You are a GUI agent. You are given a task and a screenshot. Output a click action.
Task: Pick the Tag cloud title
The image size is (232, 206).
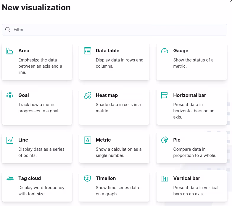(x=30, y=178)
